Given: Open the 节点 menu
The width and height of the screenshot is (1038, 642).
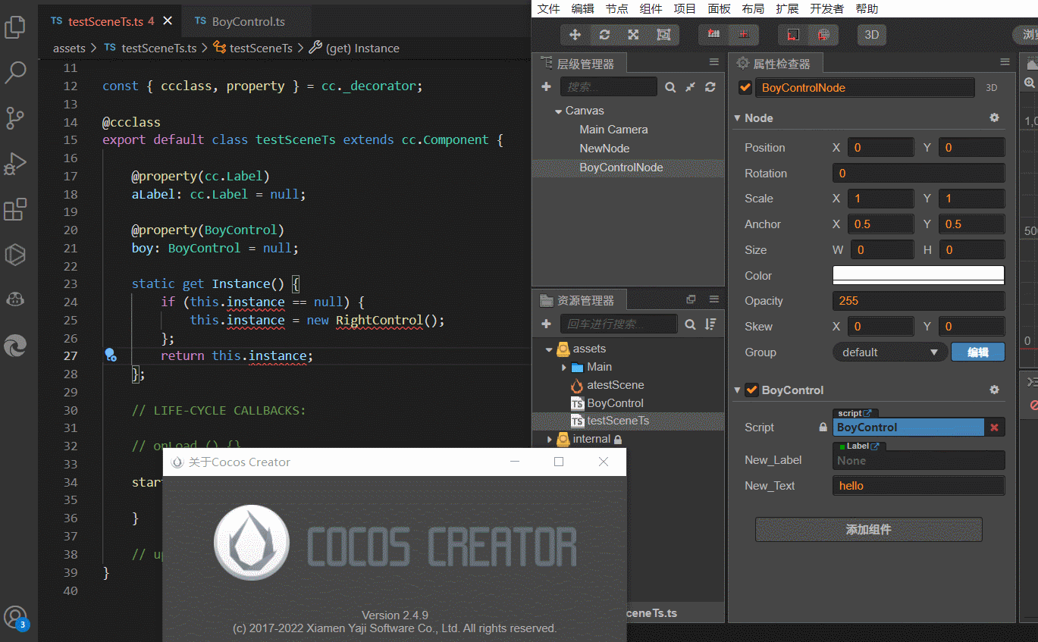Looking at the screenshot, I should (616, 9).
